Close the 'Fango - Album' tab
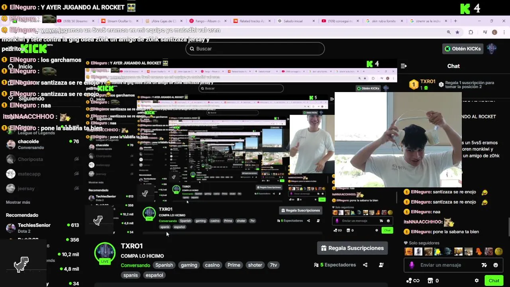Image resolution: width=510 pixels, height=287 pixels. [225, 21]
